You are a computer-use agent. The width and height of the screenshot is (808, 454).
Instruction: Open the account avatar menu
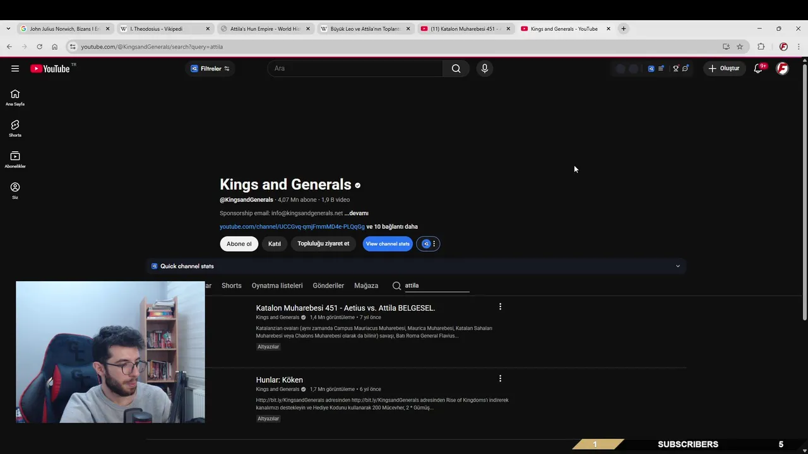782,68
